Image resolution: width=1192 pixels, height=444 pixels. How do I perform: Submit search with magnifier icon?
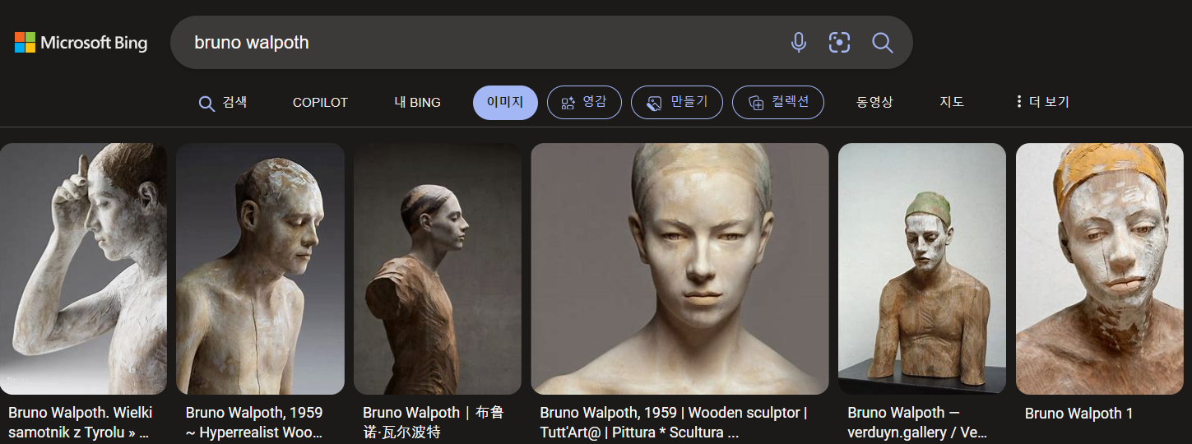click(x=883, y=43)
